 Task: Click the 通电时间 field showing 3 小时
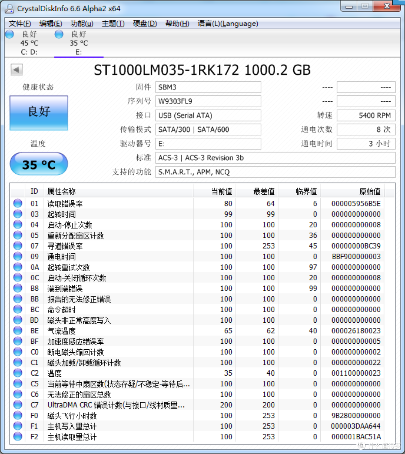[x=366, y=144]
